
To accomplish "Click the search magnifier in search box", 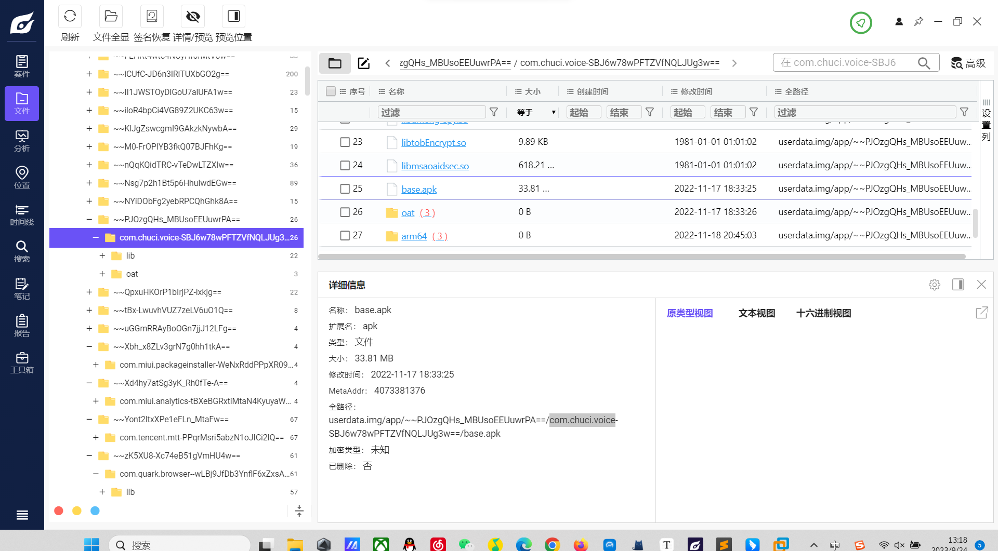I will pyautogui.click(x=924, y=63).
